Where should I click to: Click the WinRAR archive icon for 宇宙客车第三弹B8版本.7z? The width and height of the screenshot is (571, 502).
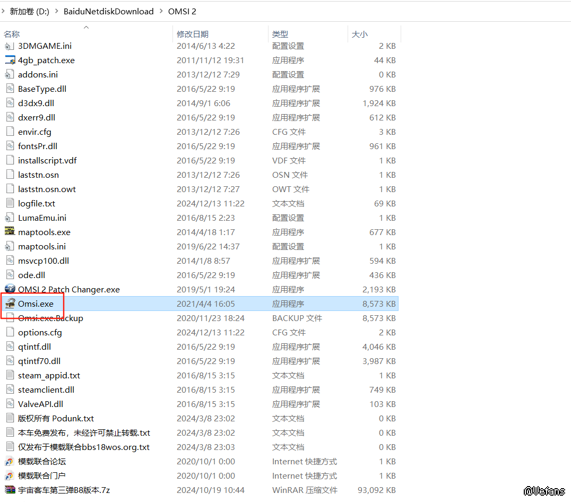10,490
